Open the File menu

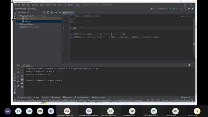[x=19, y=5]
